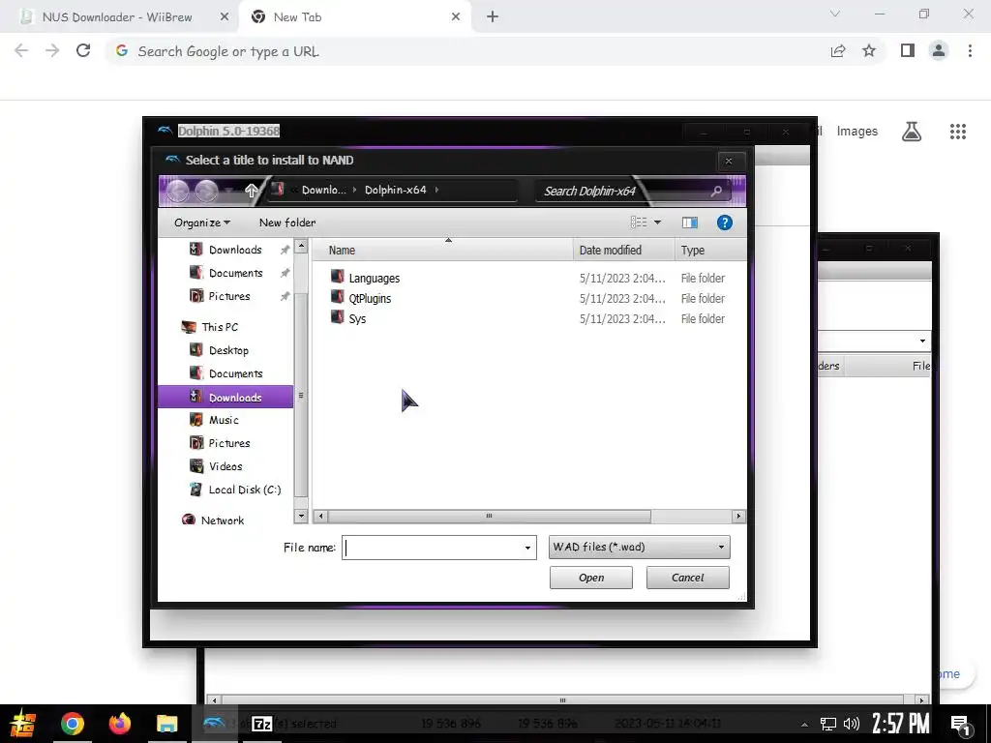The width and height of the screenshot is (991, 743).
Task: Open the Chrome profile avatar
Action: click(939, 50)
